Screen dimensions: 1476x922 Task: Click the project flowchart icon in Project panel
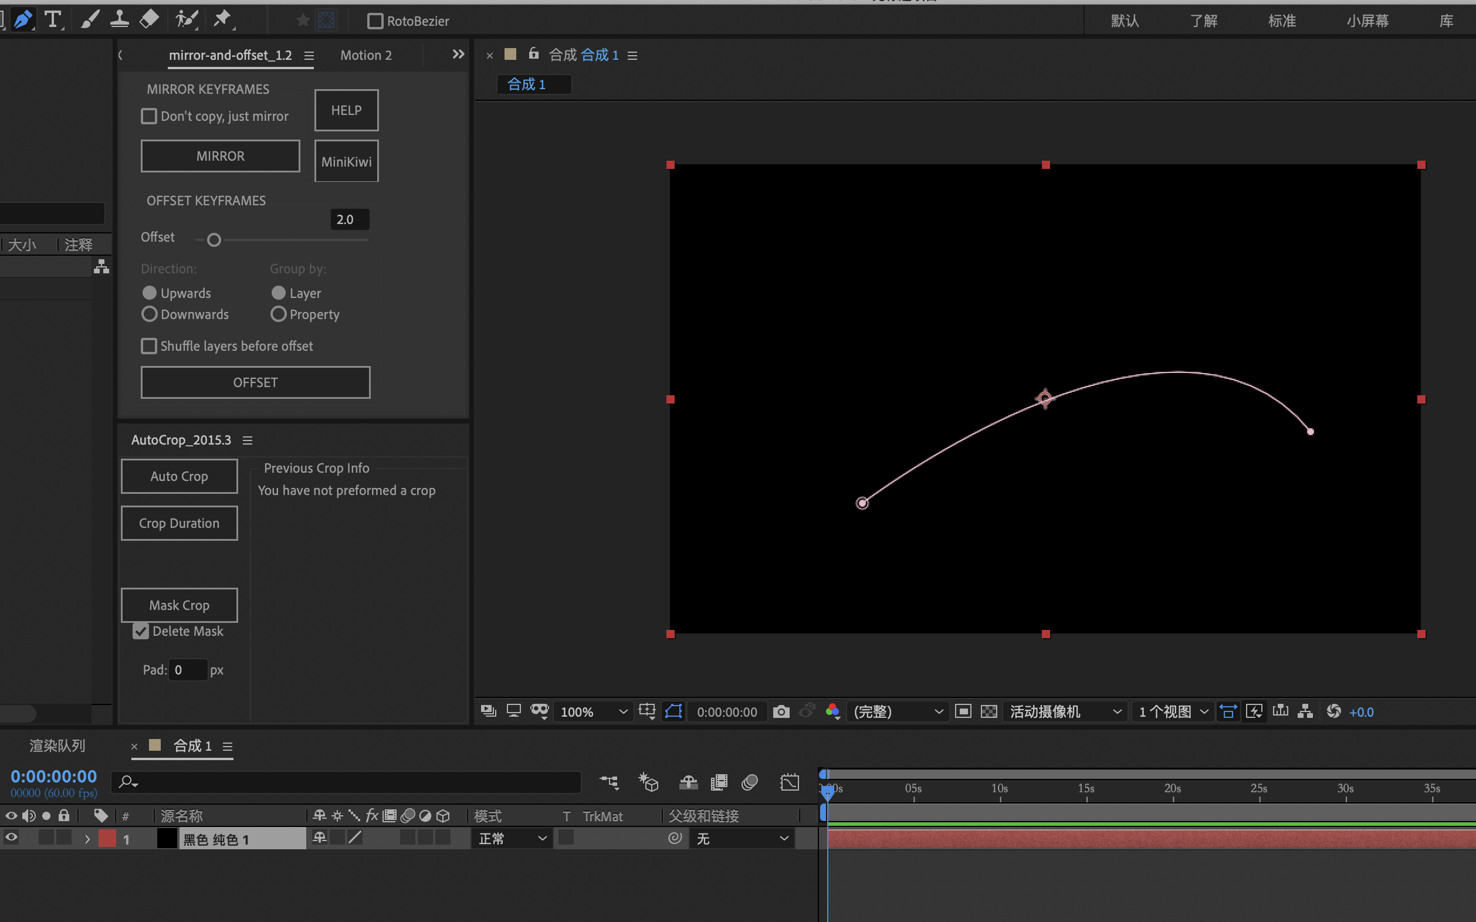(x=101, y=266)
